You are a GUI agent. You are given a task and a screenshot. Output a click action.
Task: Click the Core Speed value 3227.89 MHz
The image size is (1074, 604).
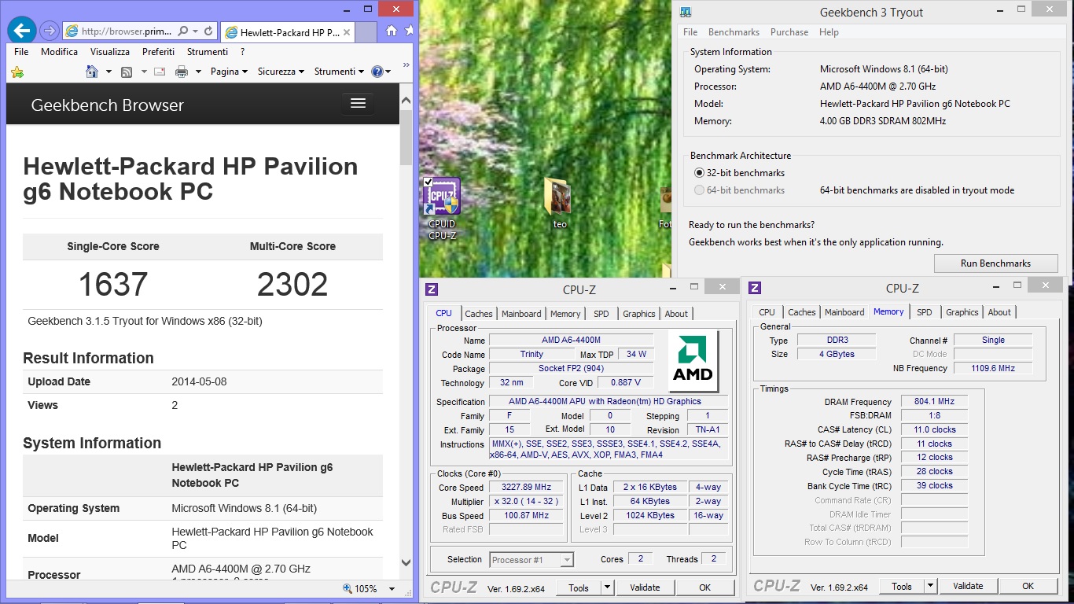pos(526,488)
